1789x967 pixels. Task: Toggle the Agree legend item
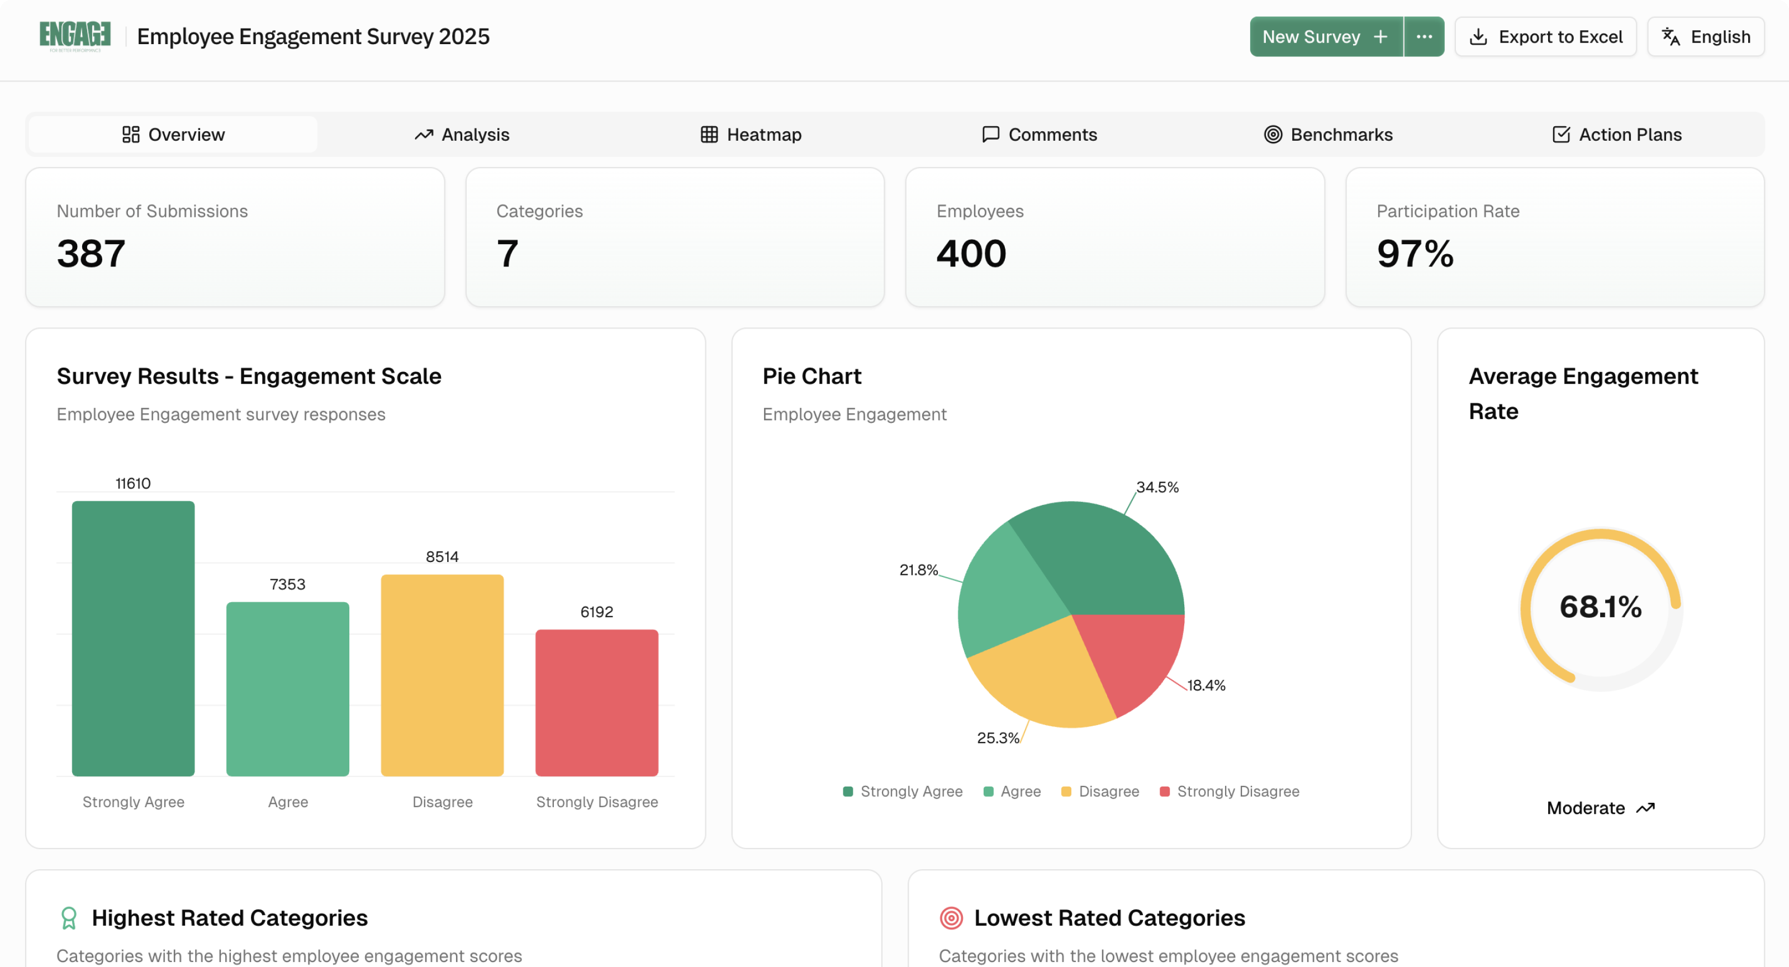pos(1013,792)
